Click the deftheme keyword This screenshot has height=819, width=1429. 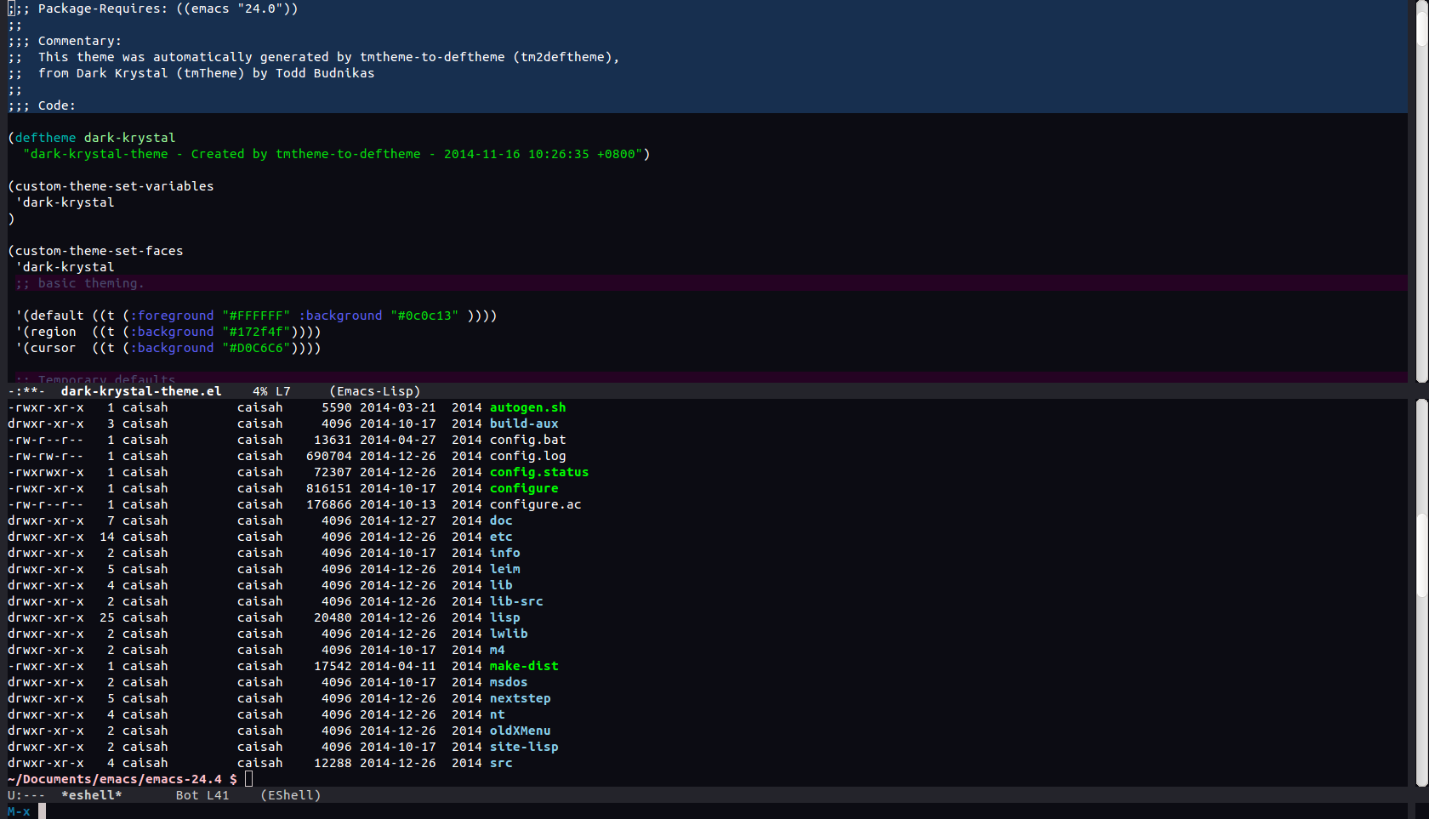coord(45,138)
